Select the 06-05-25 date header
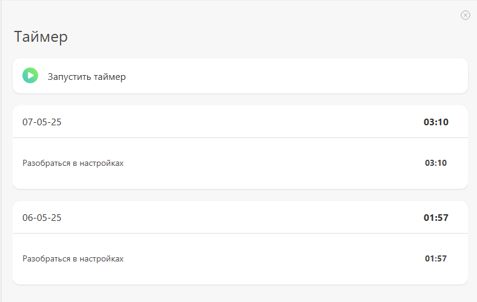The width and height of the screenshot is (477, 302). pyautogui.click(x=42, y=218)
